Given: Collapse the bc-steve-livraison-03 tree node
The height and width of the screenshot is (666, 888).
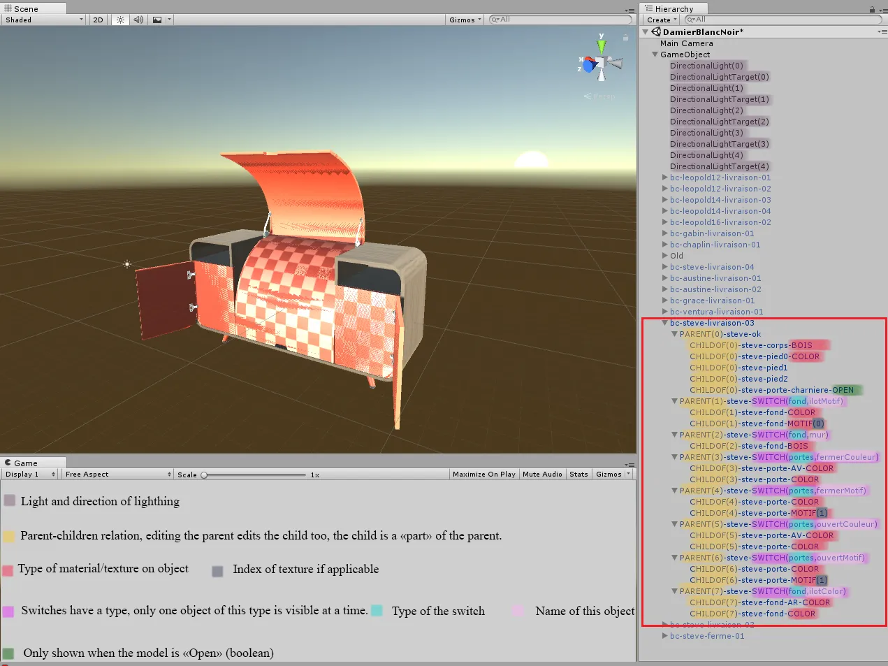Looking at the screenshot, I should [665, 323].
